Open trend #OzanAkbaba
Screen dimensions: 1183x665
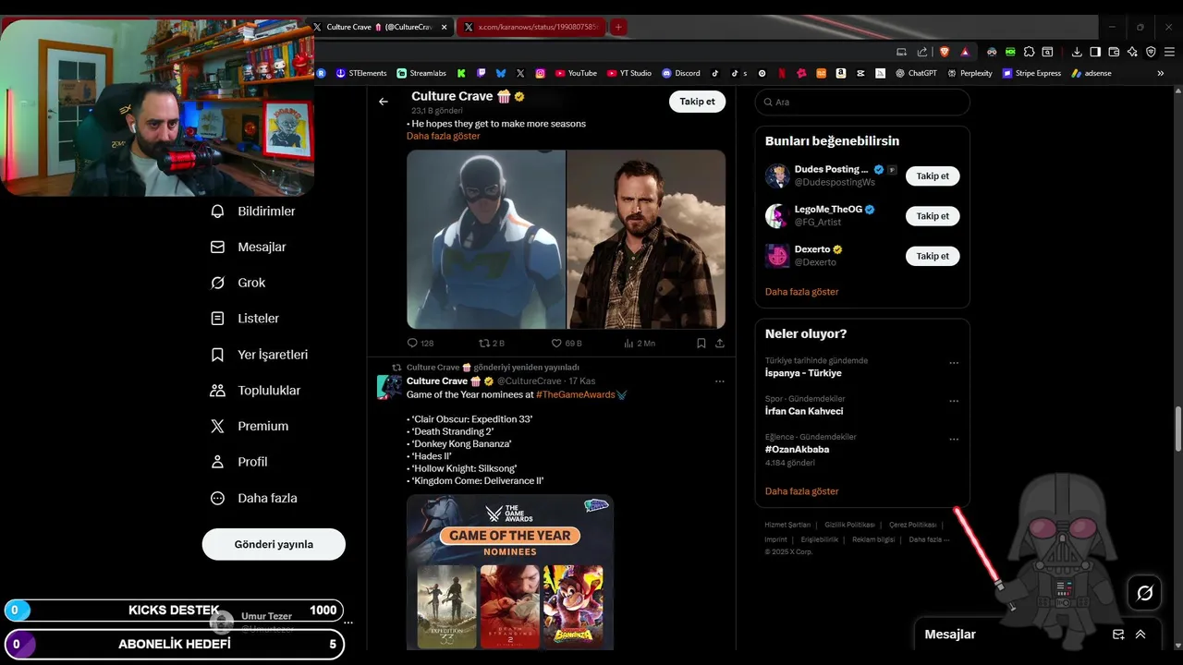797,450
